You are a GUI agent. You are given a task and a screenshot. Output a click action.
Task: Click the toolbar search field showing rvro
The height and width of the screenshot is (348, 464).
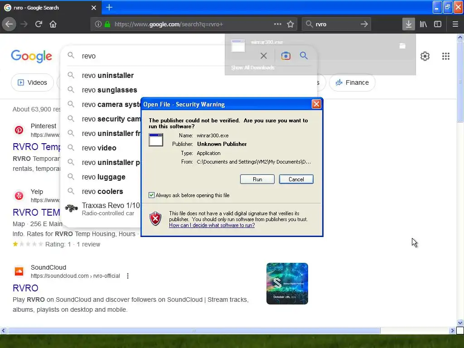pyautogui.click(x=336, y=24)
